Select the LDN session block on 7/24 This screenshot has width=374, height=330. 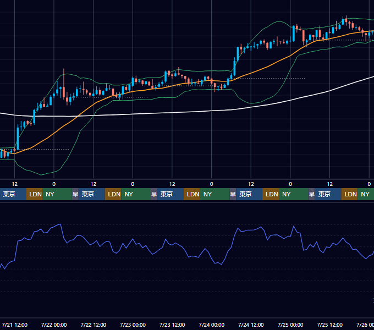pos(271,194)
